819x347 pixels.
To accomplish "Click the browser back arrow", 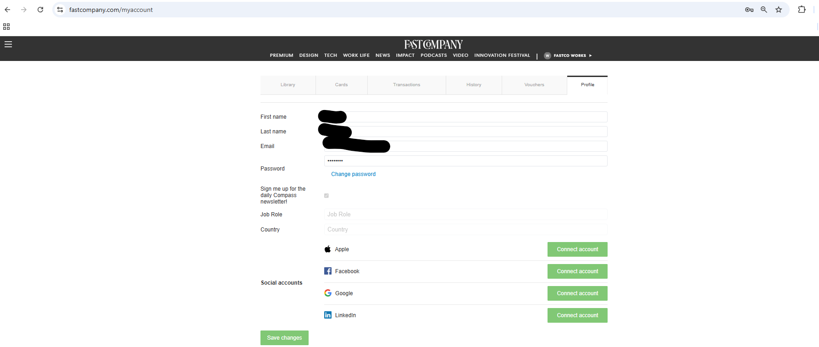I will pos(7,10).
